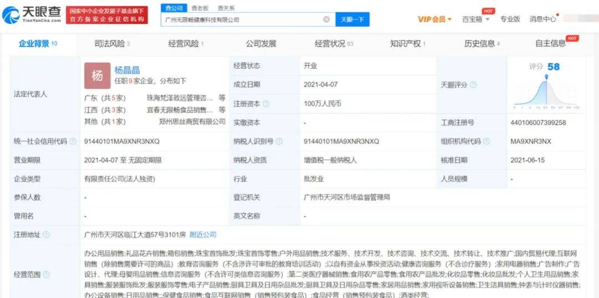Screen dimensions: 599x298
Task: Expand the VIP会员 dropdown
Action: point(434,19)
